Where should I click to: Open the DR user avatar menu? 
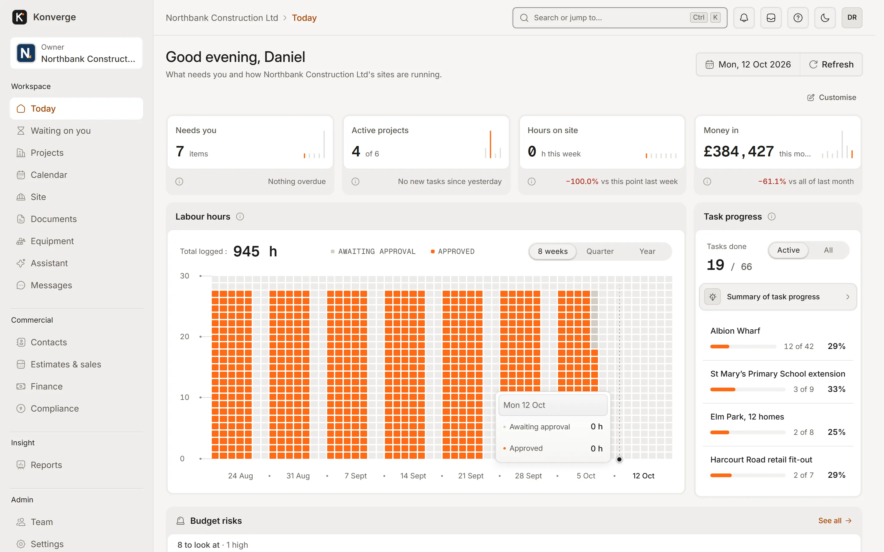tap(852, 17)
